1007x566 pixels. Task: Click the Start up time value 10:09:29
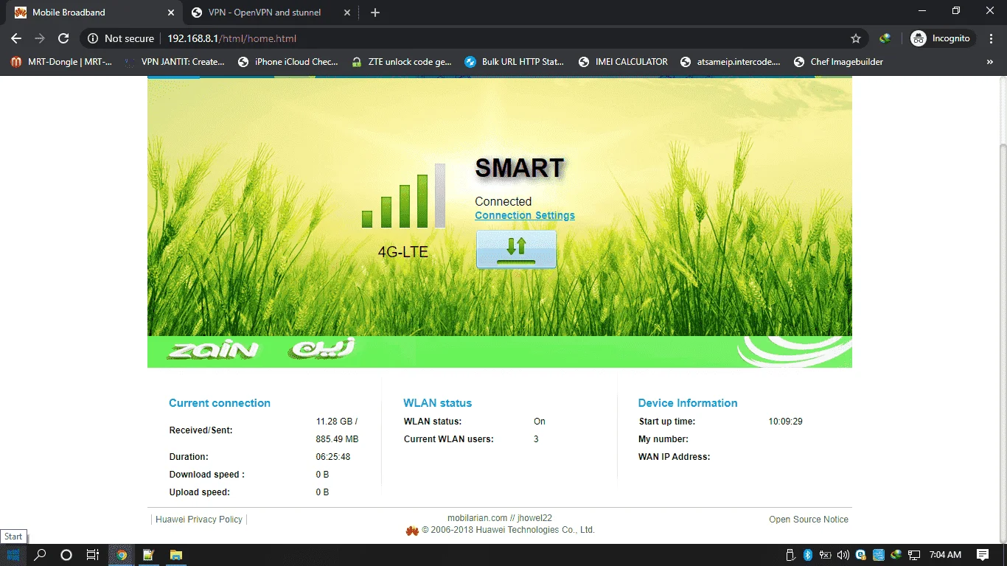(785, 422)
